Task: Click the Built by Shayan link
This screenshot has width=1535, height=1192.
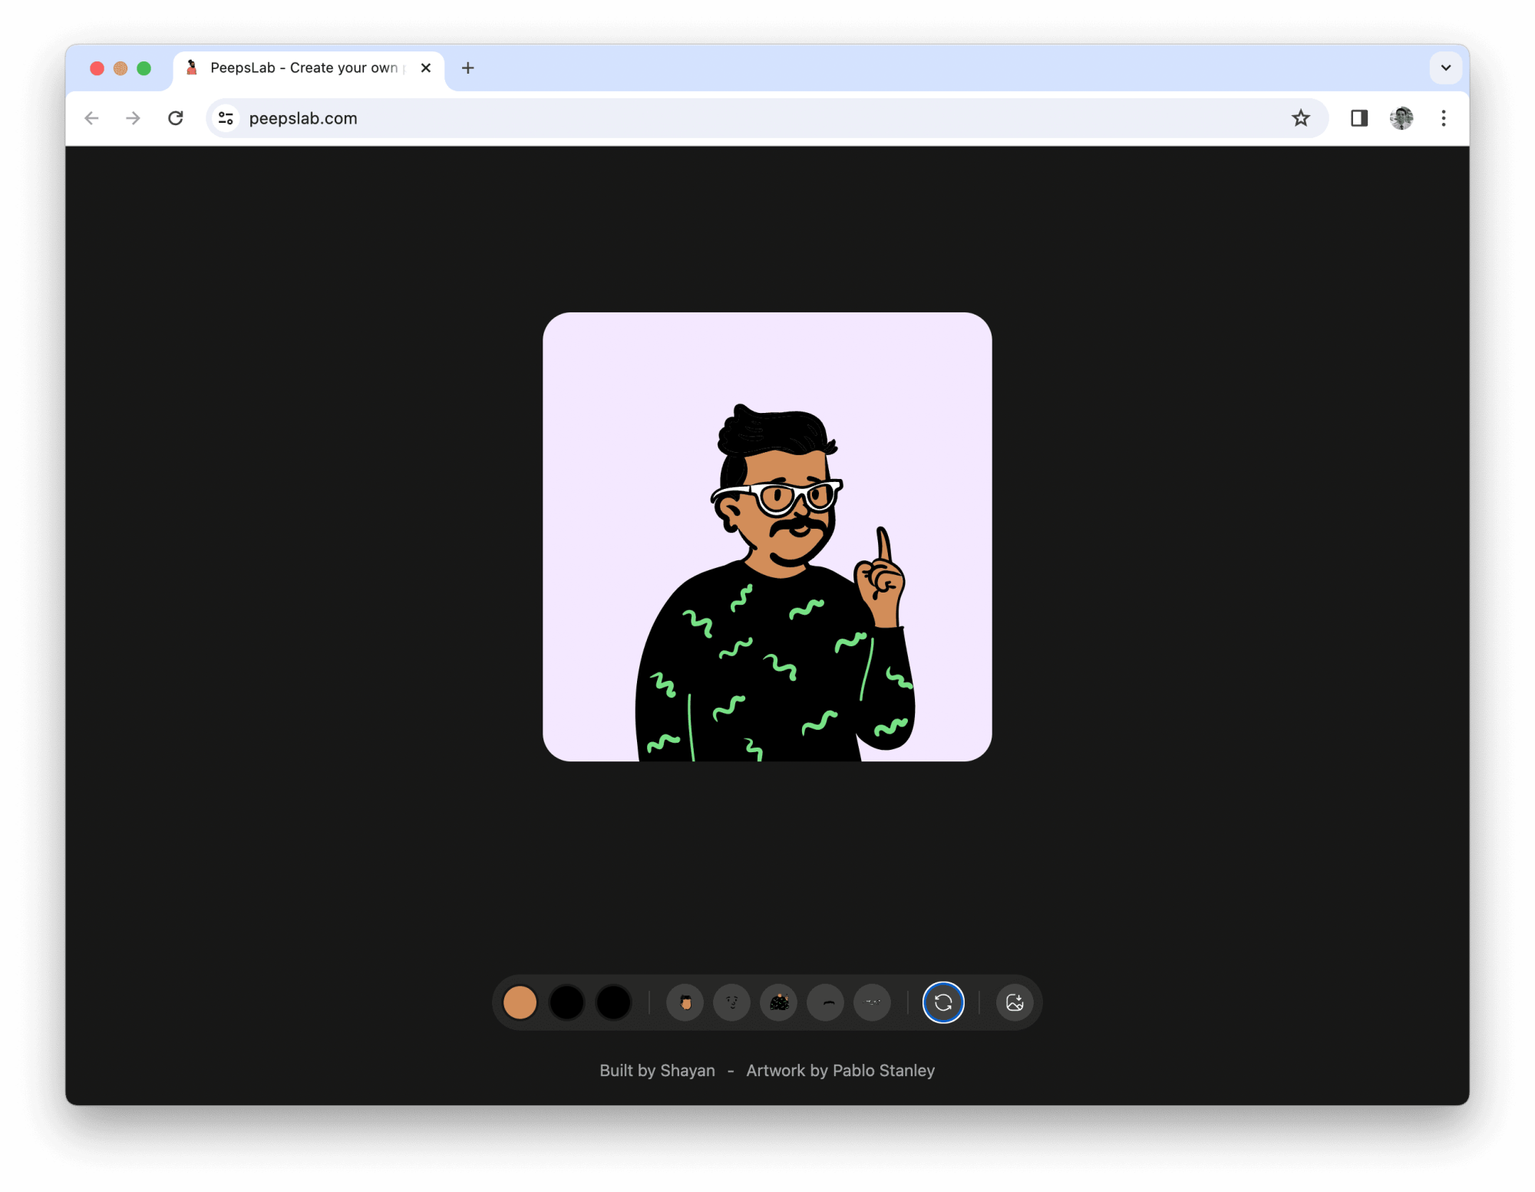Action: tap(657, 1071)
